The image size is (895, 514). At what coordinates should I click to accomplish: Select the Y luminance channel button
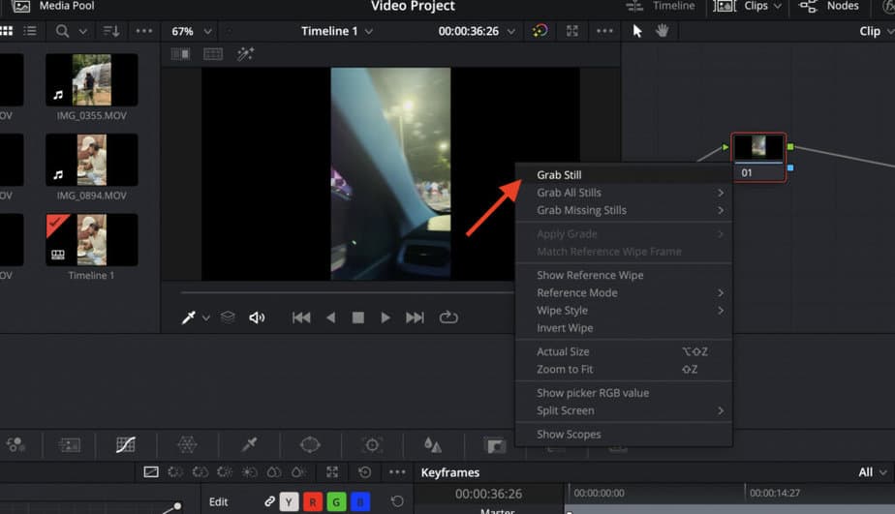click(x=289, y=502)
